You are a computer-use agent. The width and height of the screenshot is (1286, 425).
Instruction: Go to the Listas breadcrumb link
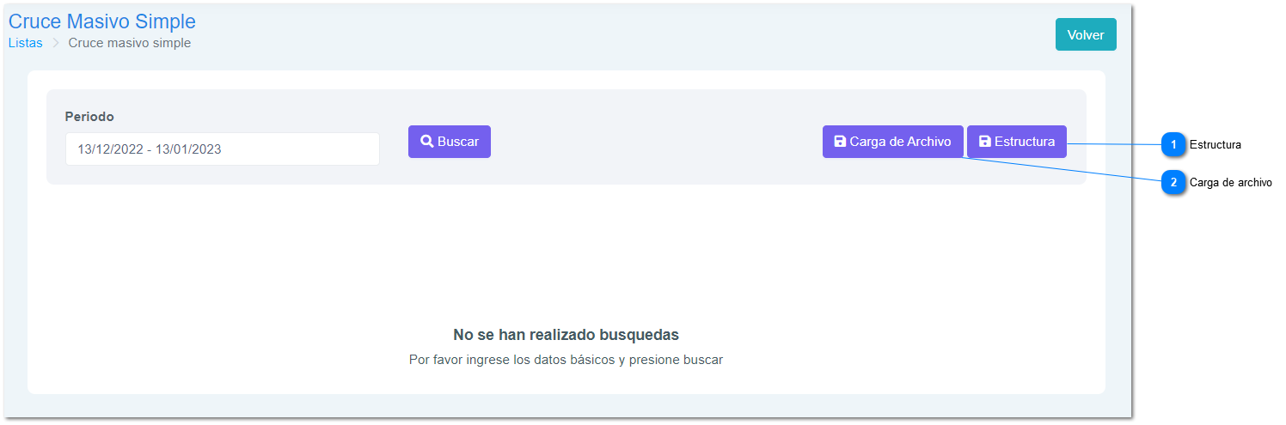(x=25, y=43)
